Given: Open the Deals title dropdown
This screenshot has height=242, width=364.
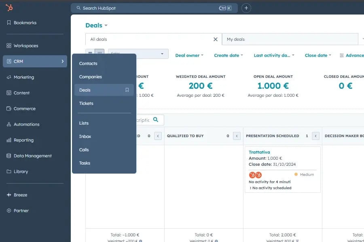Looking at the screenshot, I should (x=96, y=25).
